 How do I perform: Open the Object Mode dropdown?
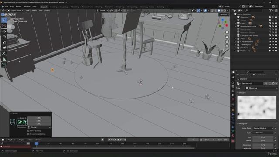click(x=15, y=10)
